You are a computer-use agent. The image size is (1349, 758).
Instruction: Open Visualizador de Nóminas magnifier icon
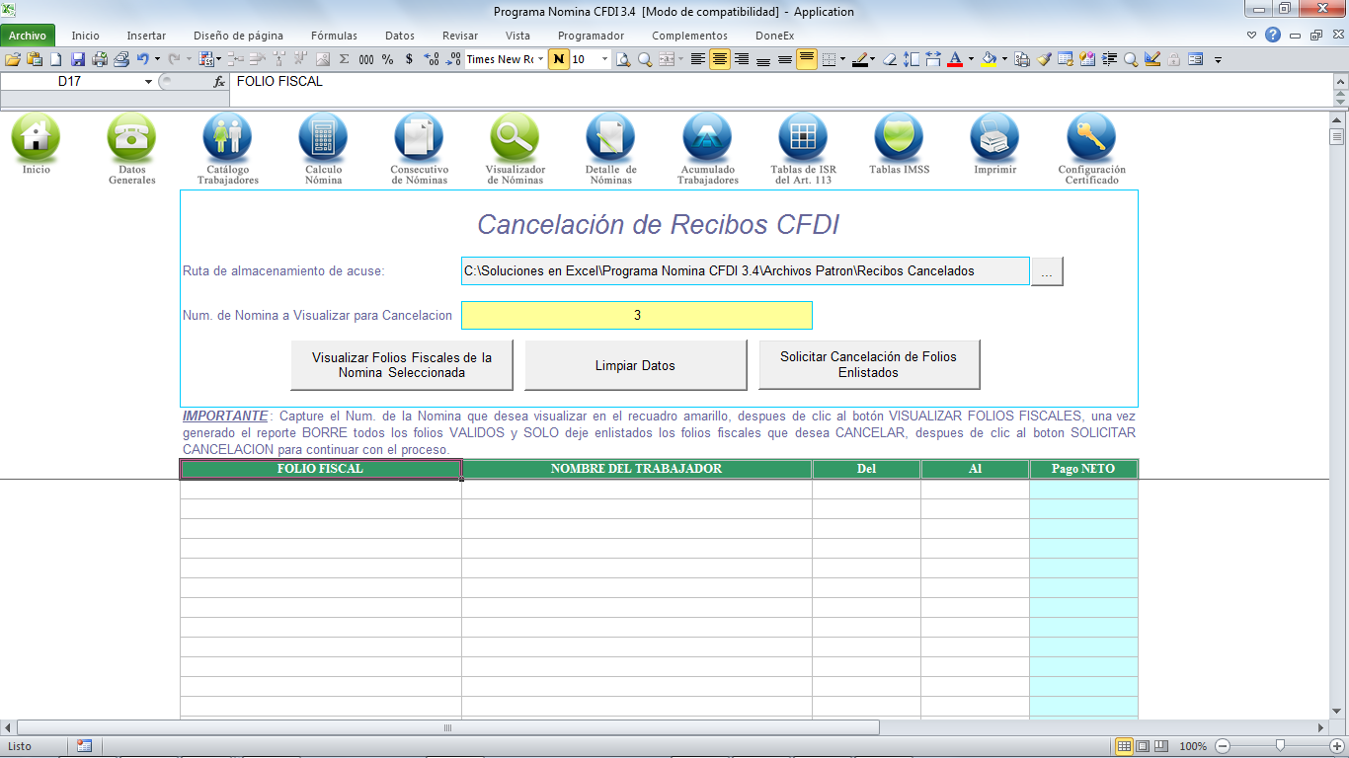[515, 138]
